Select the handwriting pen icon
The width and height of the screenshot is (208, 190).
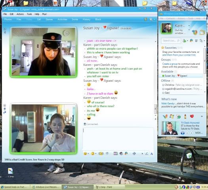click(147, 154)
